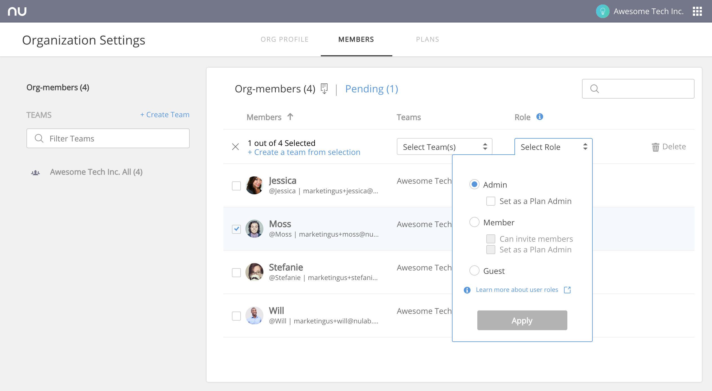Click the search magnifier in members search
The image size is (712, 391).
[594, 89]
